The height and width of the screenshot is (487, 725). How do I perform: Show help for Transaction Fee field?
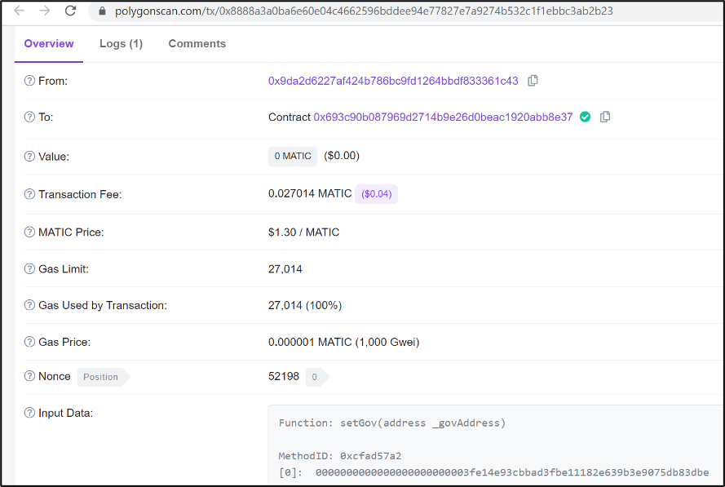click(29, 194)
